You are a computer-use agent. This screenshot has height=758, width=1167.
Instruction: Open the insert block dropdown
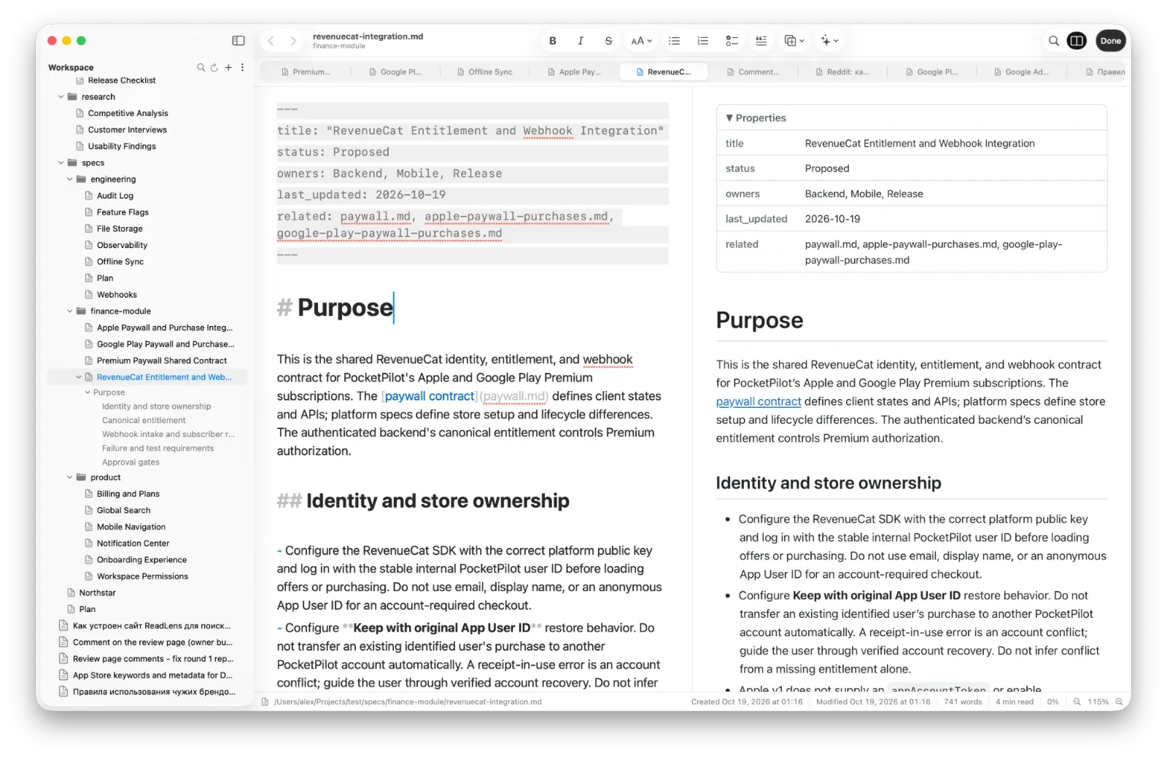pos(794,41)
